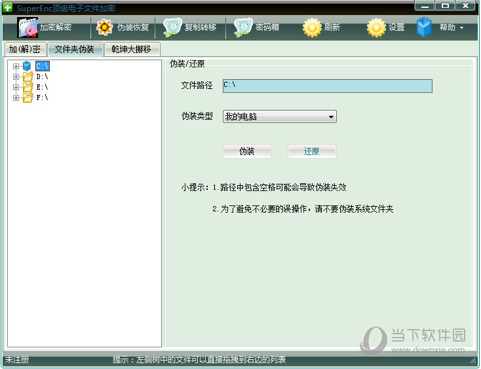Click the green plus app icon in the title bar
This screenshot has width=481, height=369.
(x=7, y=7)
